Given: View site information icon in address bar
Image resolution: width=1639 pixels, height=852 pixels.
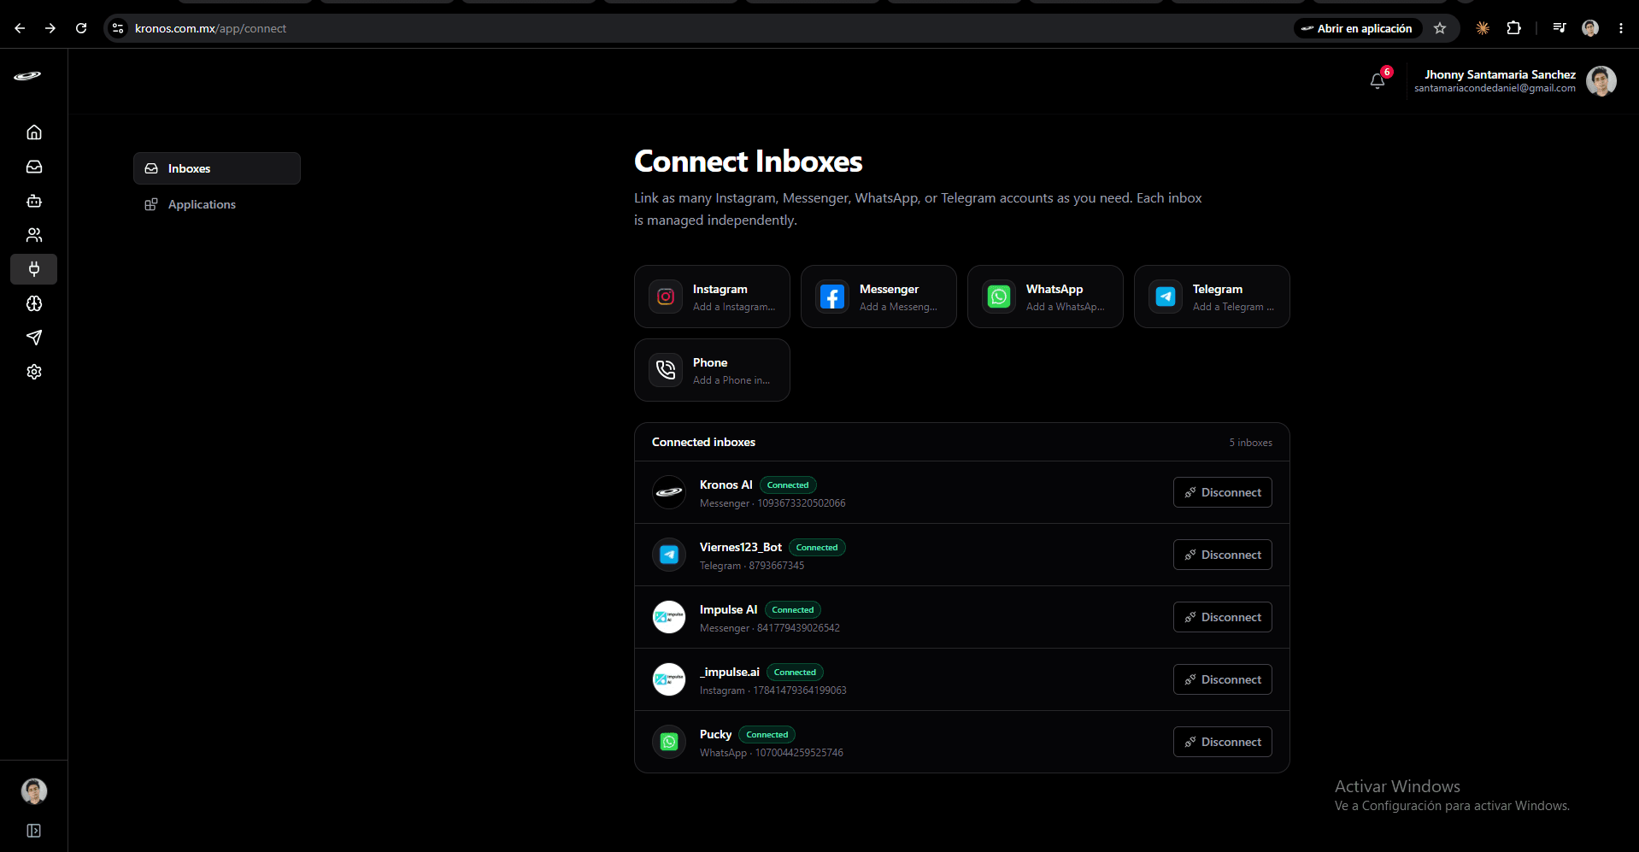Looking at the screenshot, I should point(118,28).
